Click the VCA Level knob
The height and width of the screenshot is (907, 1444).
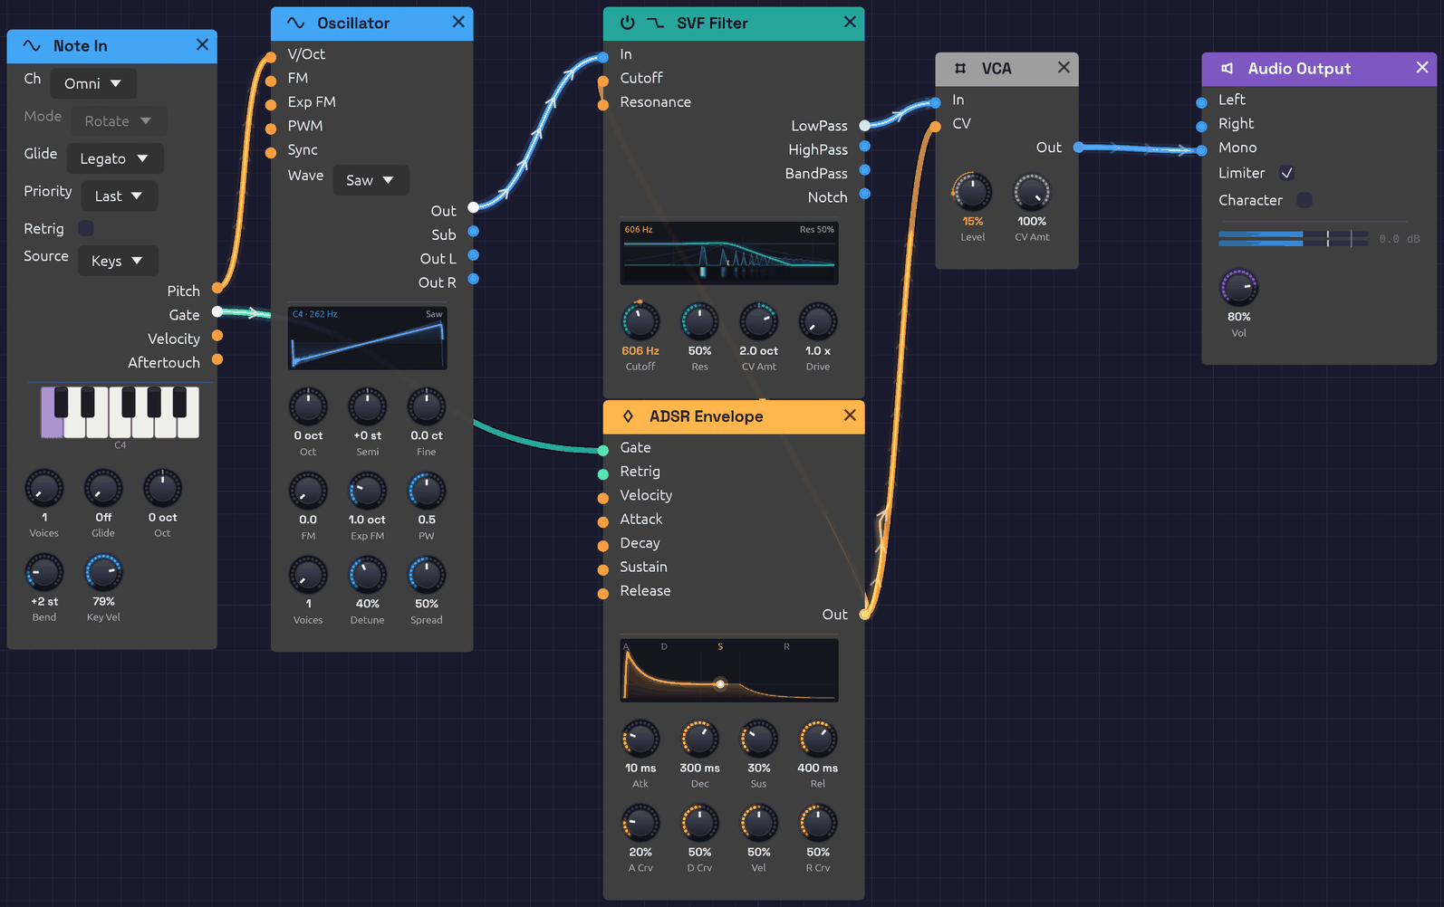coord(972,192)
